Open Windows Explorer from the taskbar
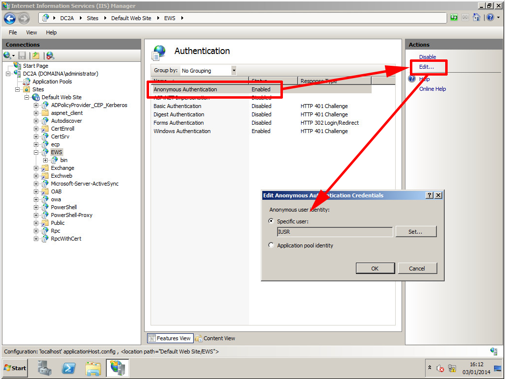 pos(93,368)
